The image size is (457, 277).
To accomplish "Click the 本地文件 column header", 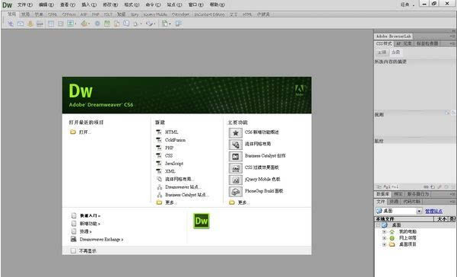I will [x=405, y=218].
